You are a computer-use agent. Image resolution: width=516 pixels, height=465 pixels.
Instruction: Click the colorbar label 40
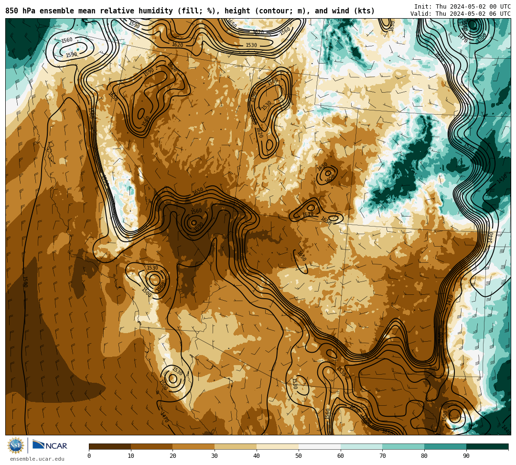pos(257,456)
